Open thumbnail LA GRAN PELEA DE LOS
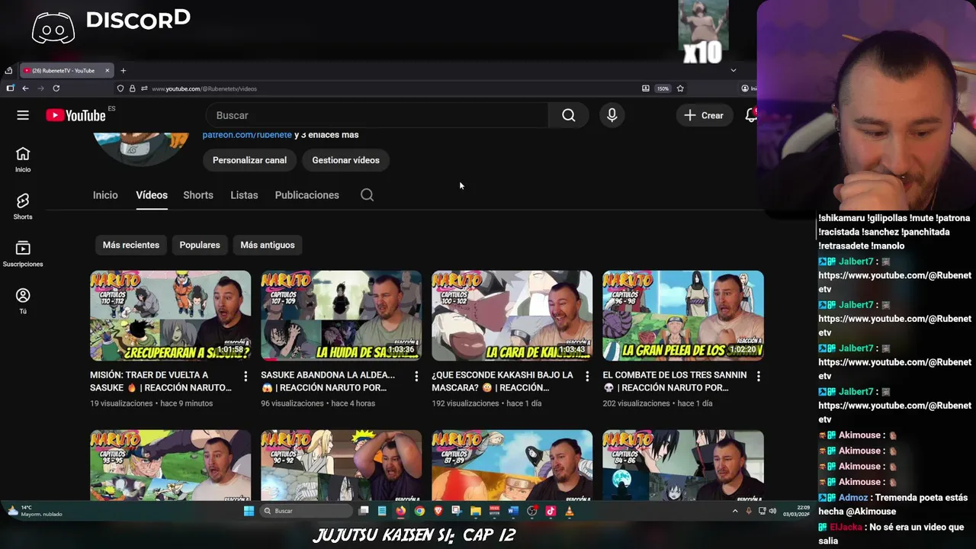The width and height of the screenshot is (976, 549). coord(682,316)
